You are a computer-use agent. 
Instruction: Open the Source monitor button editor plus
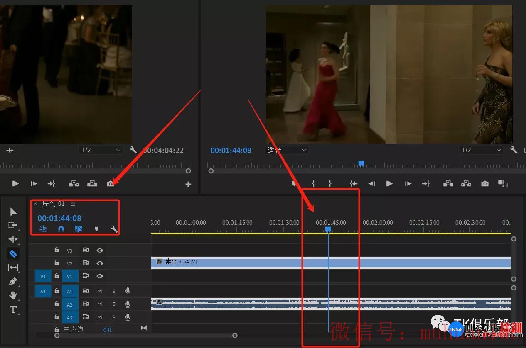pyautogui.click(x=188, y=184)
